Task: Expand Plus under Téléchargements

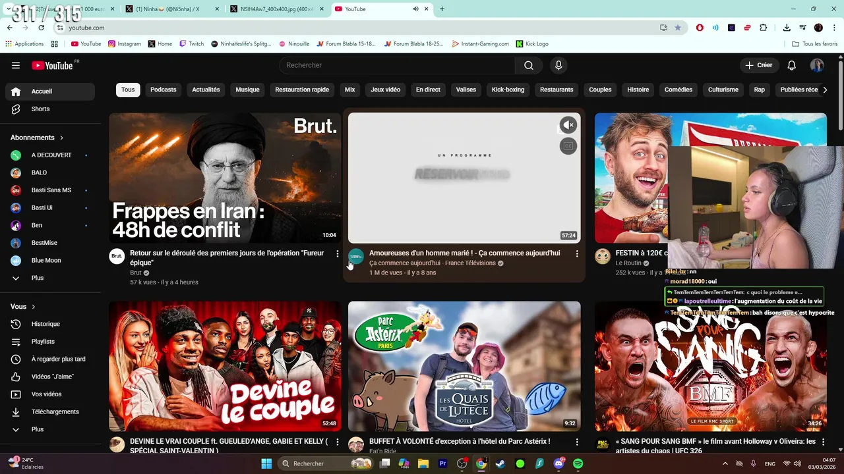Action: click(50, 429)
